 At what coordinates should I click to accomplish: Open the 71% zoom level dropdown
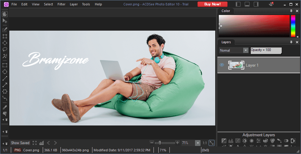(198, 143)
